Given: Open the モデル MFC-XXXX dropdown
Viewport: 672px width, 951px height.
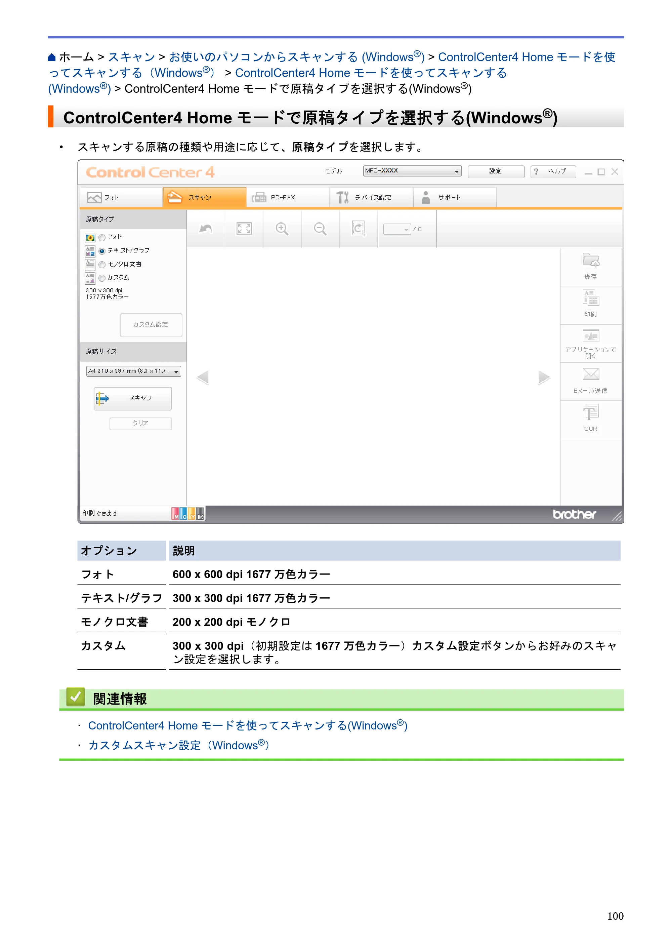Looking at the screenshot, I should point(412,171).
